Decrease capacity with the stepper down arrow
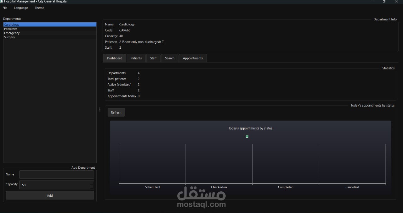 tap(92, 187)
